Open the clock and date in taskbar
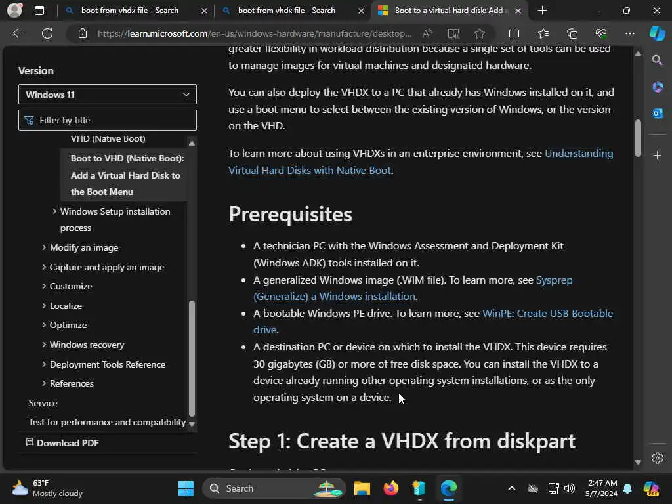Viewport: 672px width, 504px height. point(601,488)
